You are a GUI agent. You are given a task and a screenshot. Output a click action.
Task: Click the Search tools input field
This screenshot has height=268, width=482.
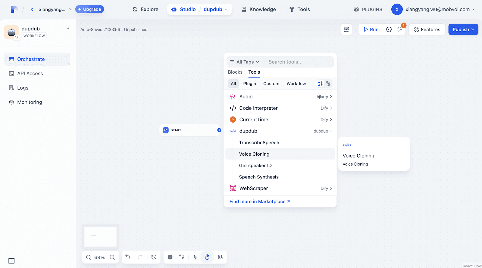(x=298, y=62)
